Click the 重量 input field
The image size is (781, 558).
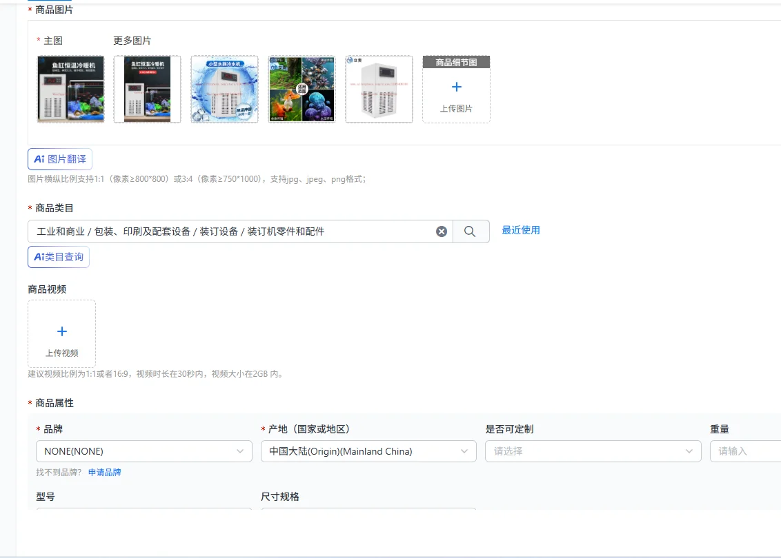click(x=746, y=451)
